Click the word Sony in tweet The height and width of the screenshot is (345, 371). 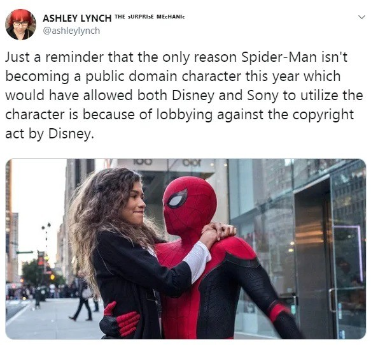(x=263, y=96)
